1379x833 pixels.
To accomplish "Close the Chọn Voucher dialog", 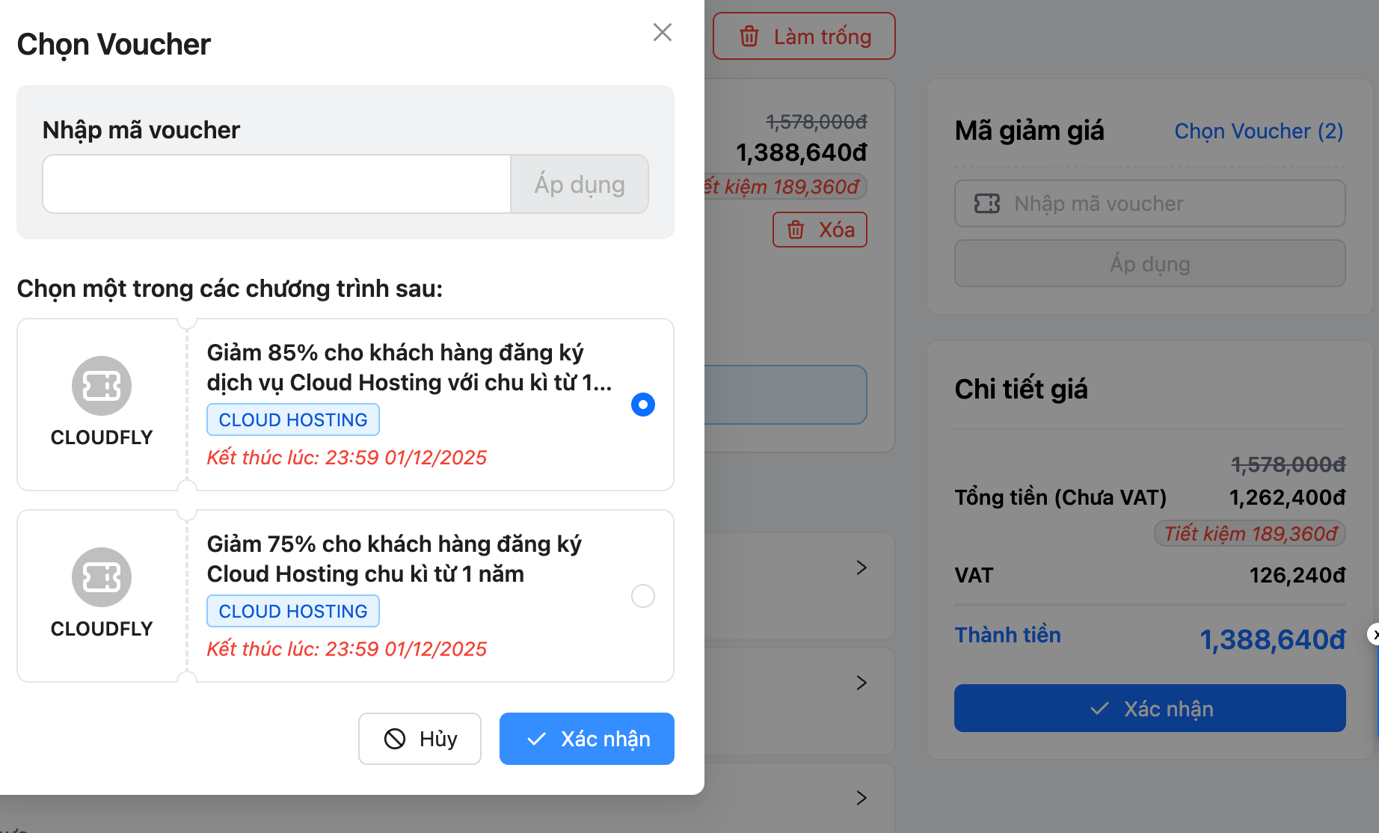I will click(x=662, y=32).
